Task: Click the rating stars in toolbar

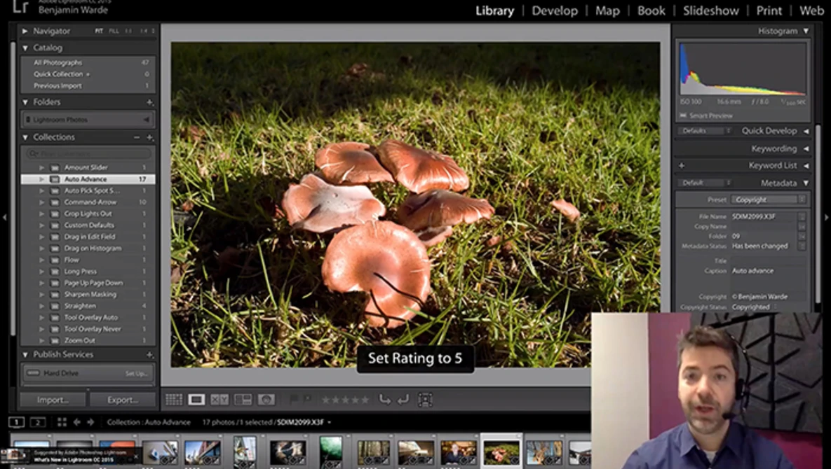Action: click(345, 400)
